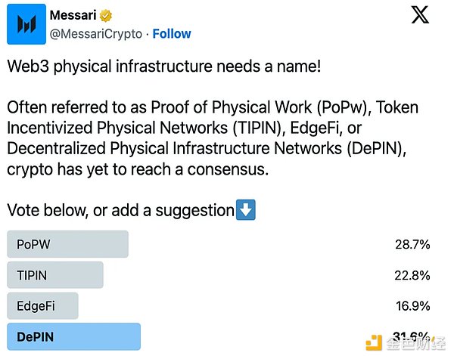Click the Messari profile avatar
The height and width of the screenshot is (359, 454).
[x=25, y=24]
